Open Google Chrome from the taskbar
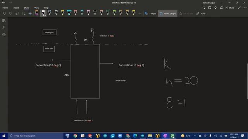Image resolution: width=248 pixels, height=139 pixels. click(75, 136)
